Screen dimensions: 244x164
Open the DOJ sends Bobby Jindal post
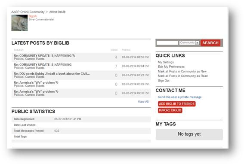(52, 73)
